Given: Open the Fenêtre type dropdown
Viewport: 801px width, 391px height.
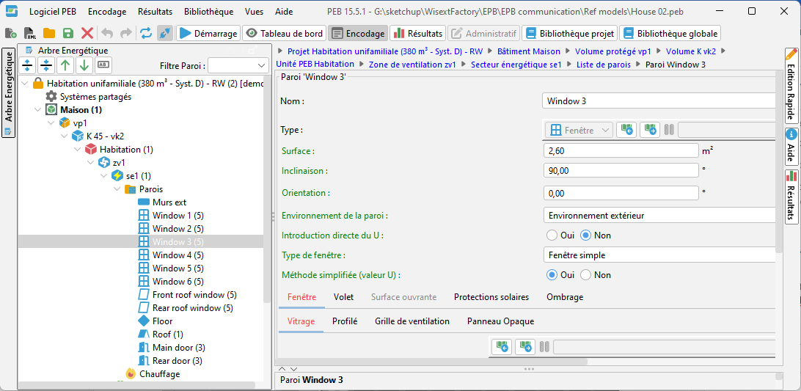Looking at the screenshot, I should click(x=580, y=130).
